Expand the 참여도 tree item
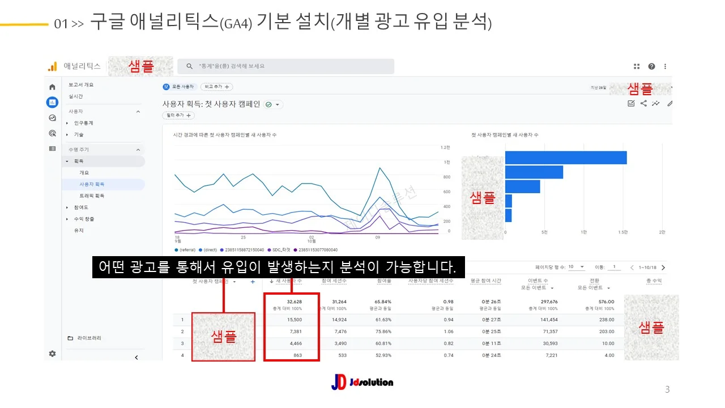The image size is (725, 408). (x=67, y=207)
